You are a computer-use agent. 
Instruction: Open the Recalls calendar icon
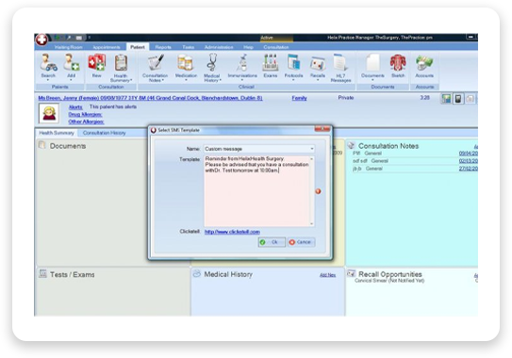pos(318,64)
